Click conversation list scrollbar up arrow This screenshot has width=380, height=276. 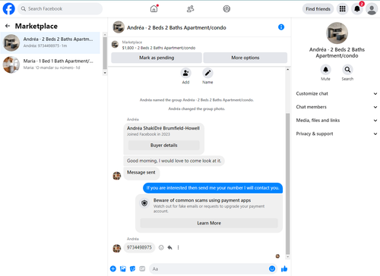[x=105, y=35]
